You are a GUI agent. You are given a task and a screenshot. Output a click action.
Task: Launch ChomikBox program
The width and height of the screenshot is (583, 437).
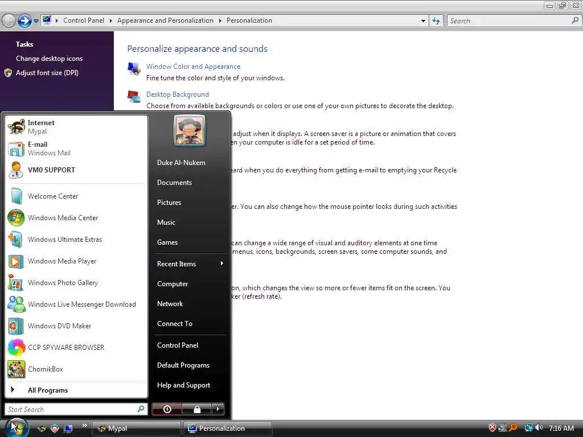tap(76, 369)
